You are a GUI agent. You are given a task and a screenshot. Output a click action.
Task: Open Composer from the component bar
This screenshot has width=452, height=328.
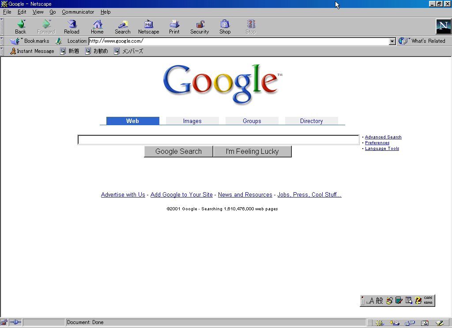click(440, 323)
